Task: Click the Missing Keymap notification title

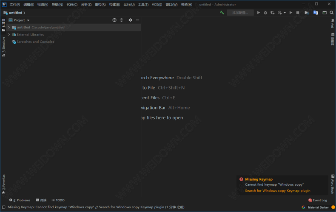Action: coord(259,179)
